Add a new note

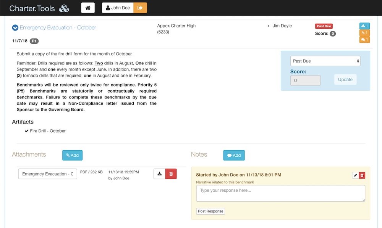pos(234,155)
